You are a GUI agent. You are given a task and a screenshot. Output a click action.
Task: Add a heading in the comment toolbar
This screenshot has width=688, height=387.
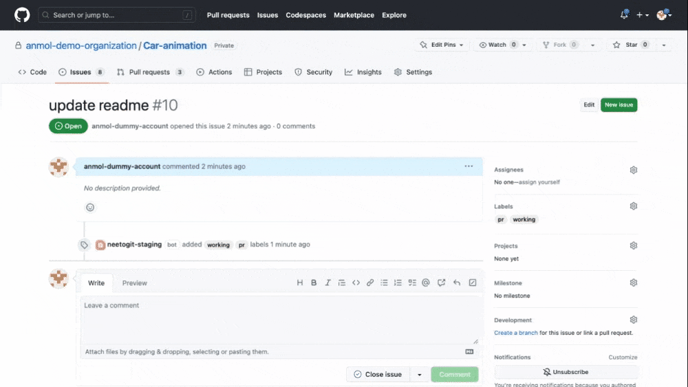click(x=300, y=283)
